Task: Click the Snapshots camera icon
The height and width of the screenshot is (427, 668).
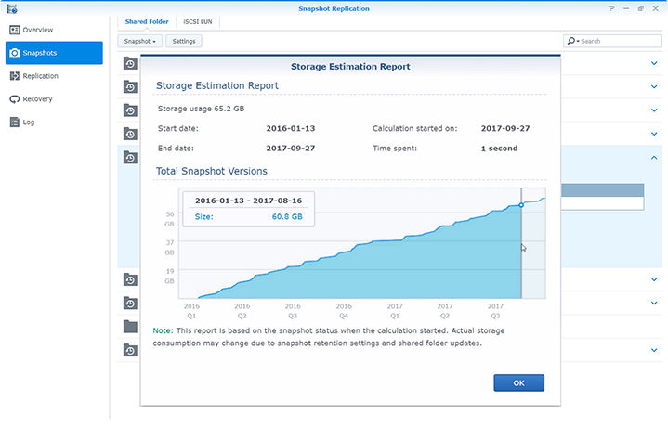Action: pyautogui.click(x=15, y=53)
